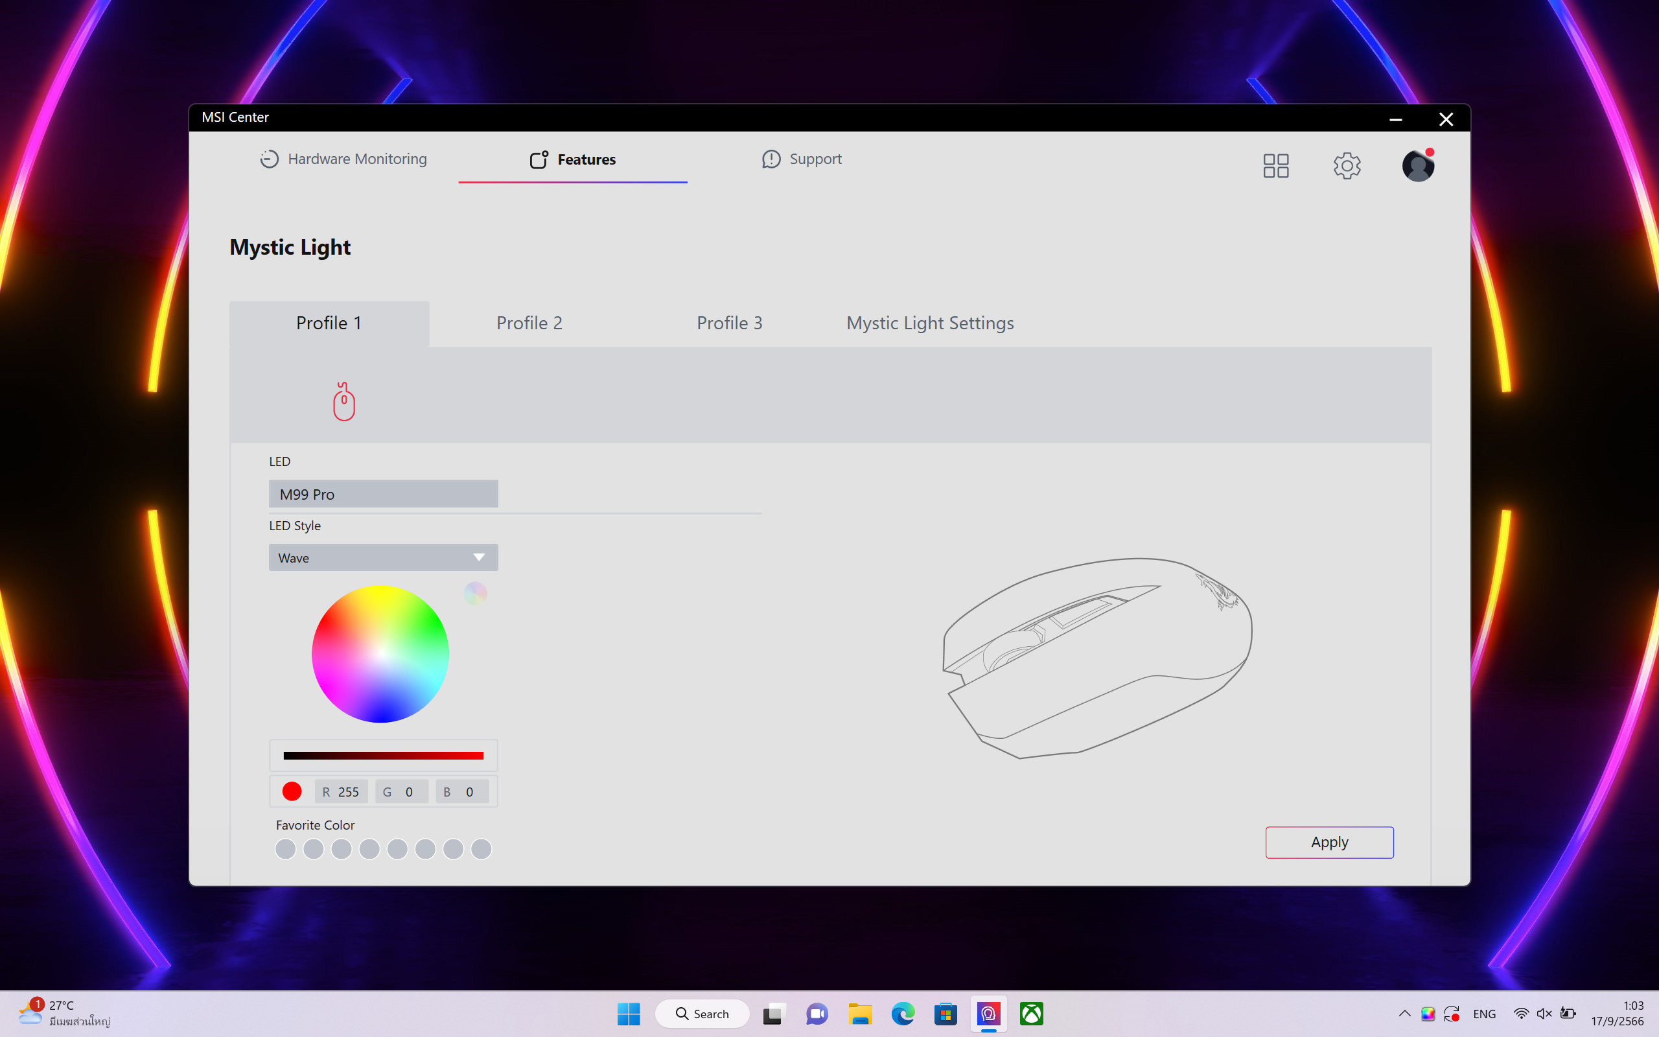Close the MSI Center window

(x=1446, y=119)
